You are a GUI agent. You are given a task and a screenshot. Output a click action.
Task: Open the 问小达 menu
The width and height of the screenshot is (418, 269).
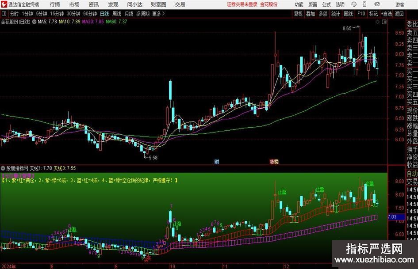point(134,4)
